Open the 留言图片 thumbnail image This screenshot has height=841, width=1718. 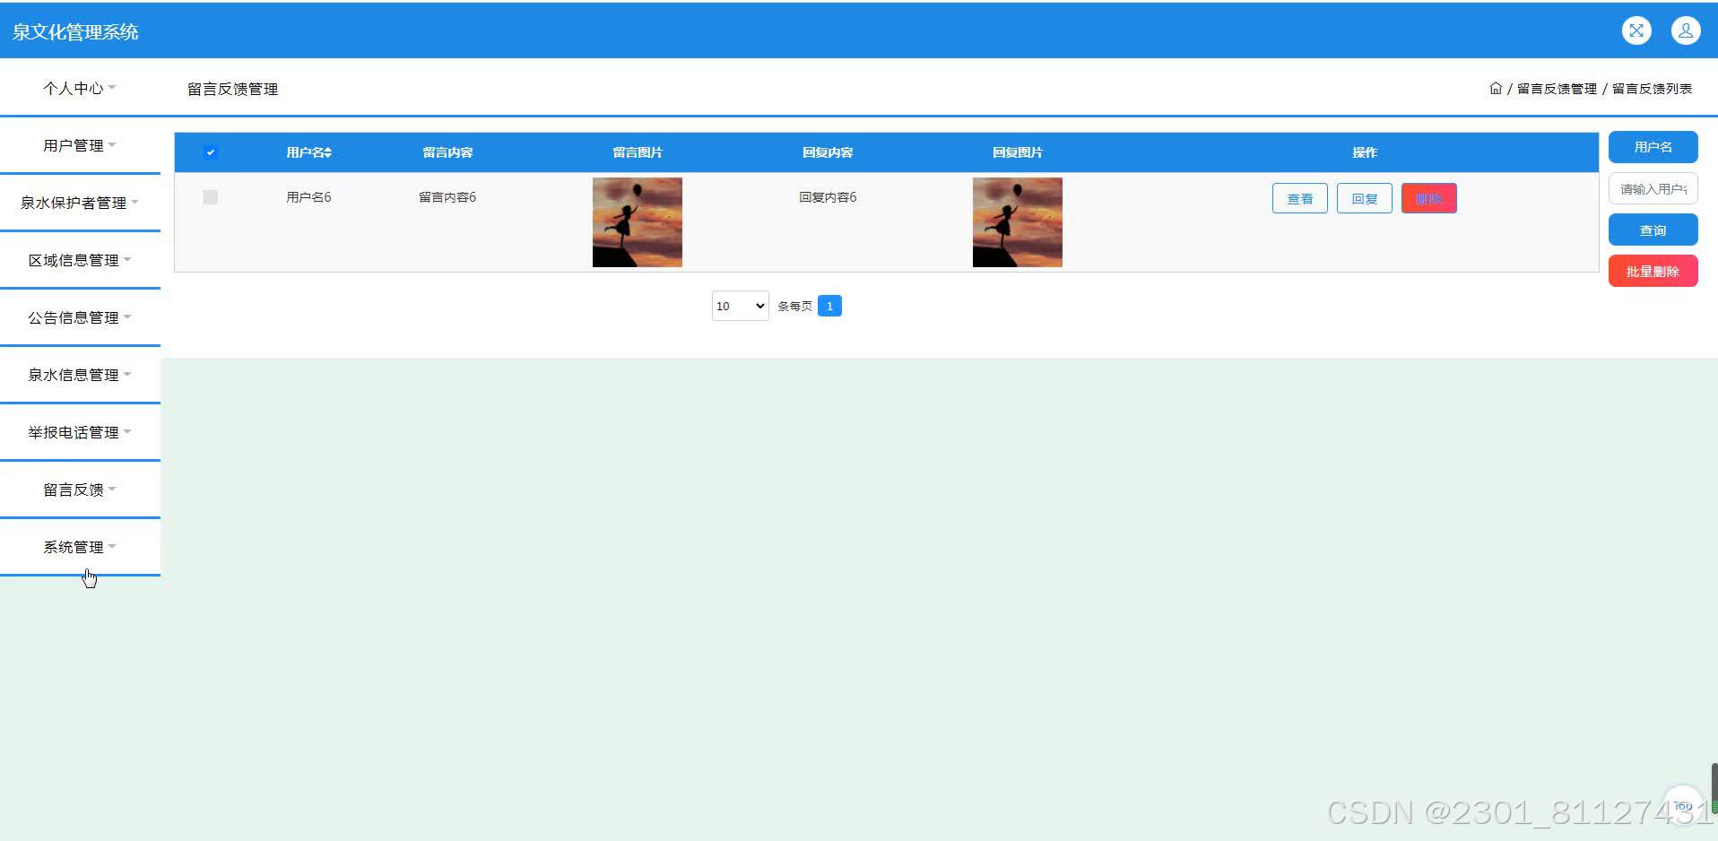[x=637, y=222]
